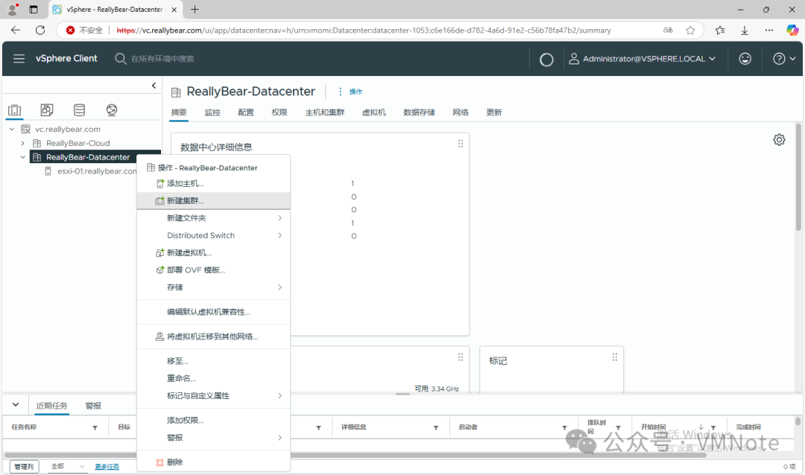Viewport: 805px width, 475px height.
Task: Switch to the 虚拟机 tab
Action: pyautogui.click(x=373, y=112)
